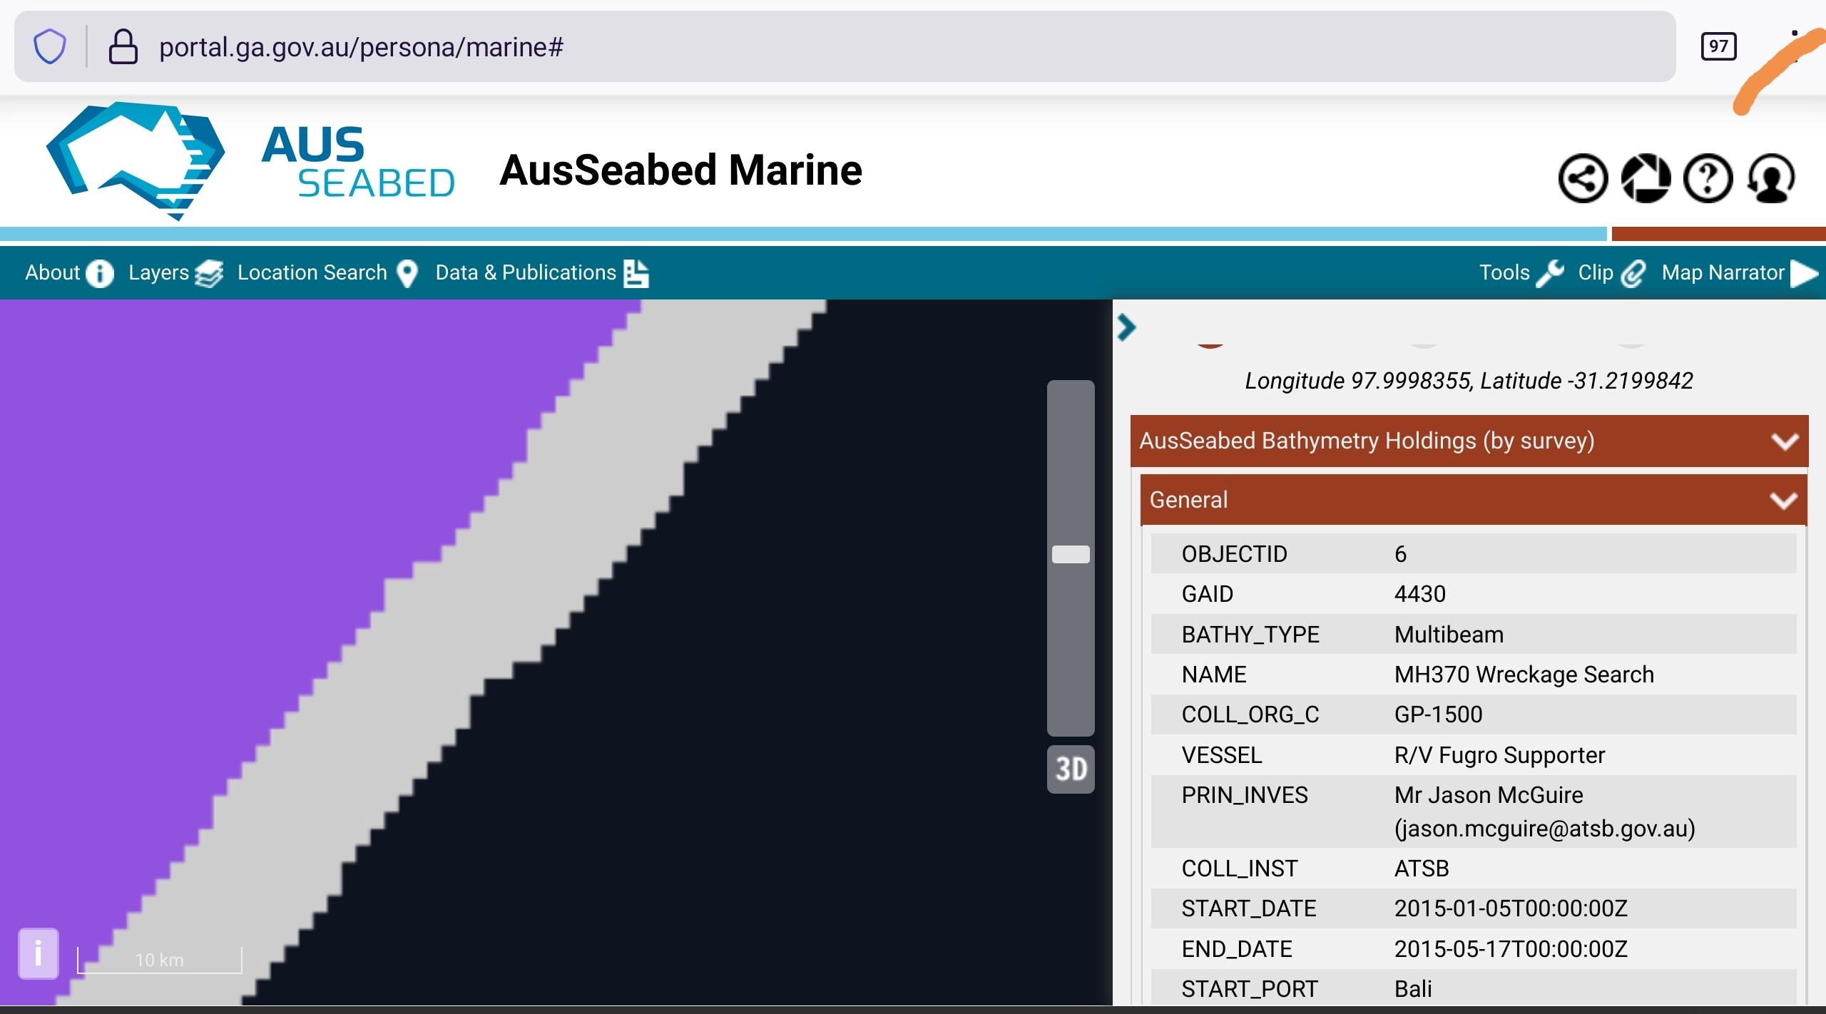Click the map zoom slider handle
The image size is (1826, 1014).
click(1071, 554)
